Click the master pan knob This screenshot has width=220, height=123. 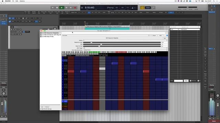[x=218, y=95]
